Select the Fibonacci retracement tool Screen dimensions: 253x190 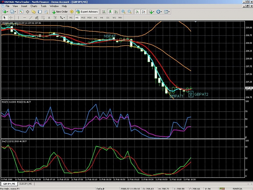click(43, 17)
